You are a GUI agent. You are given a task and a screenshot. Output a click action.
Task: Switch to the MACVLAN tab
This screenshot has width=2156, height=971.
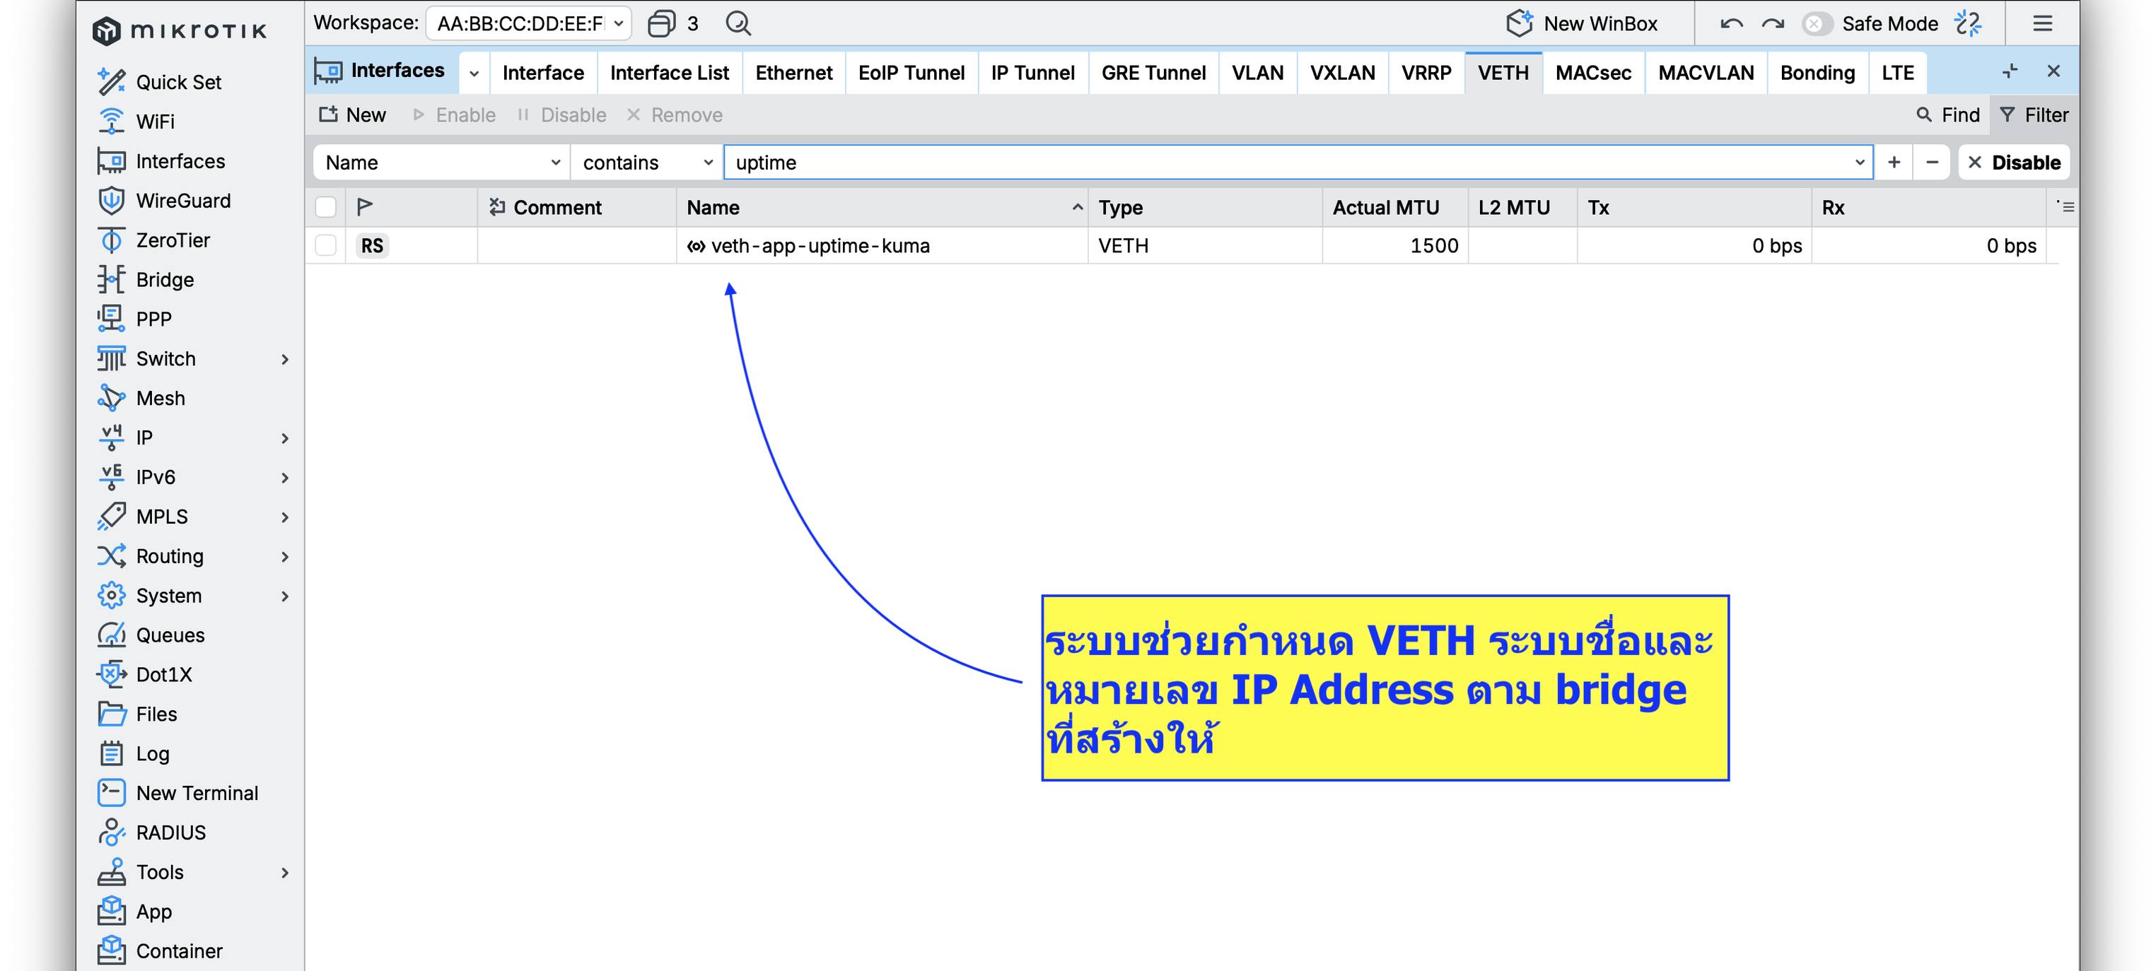(x=1706, y=73)
